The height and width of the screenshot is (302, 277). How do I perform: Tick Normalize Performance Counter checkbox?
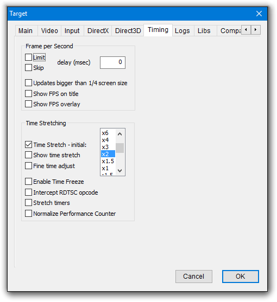(x=28, y=214)
